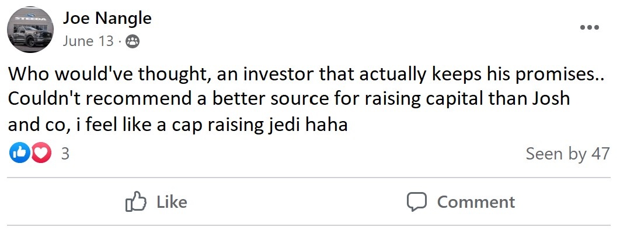The height and width of the screenshot is (234, 620).
Task: Click the Joe Nangle author name
Action: 107,18
